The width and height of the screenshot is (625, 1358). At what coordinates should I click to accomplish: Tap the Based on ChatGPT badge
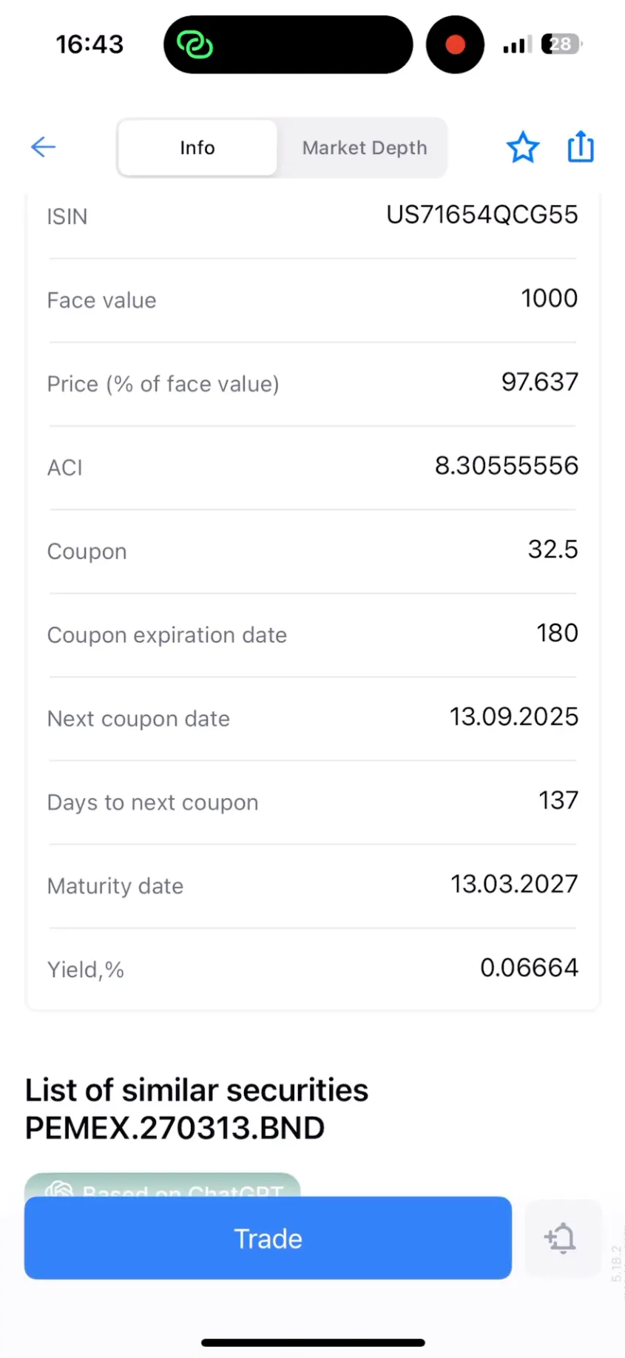(163, 1186)
